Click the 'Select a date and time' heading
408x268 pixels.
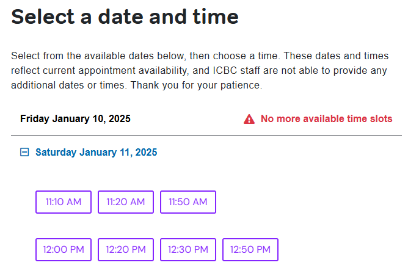coord(125,16)
